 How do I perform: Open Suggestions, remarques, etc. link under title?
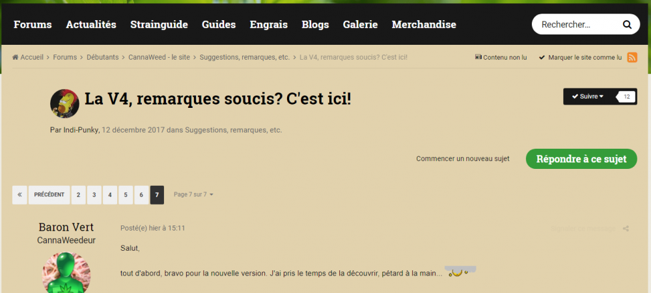(233, 130)
